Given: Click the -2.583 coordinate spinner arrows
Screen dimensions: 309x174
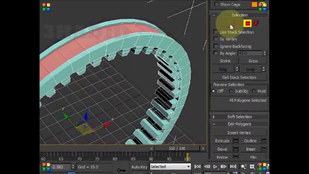Looking at the screenshot, I should 73,167.
